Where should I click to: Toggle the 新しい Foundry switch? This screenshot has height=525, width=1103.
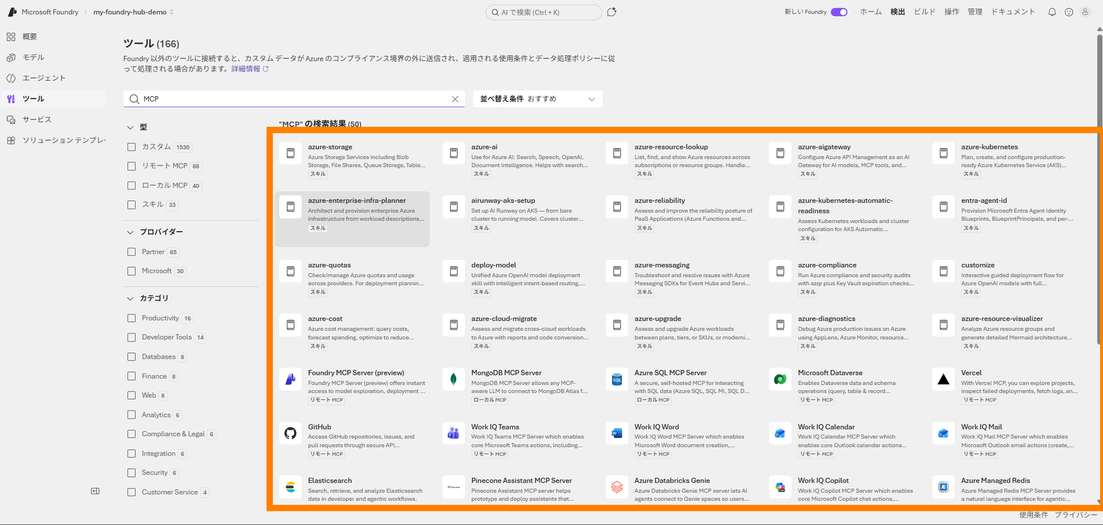pos(839,12)
